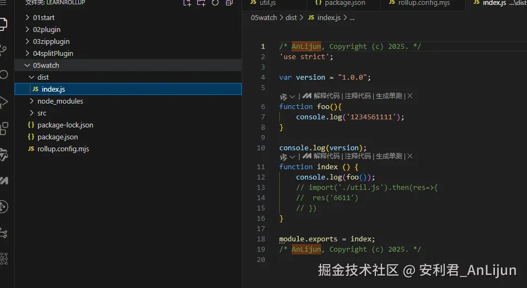
Task: Click the New Folder icon in Explorer header
Action: click(x=201, y=3)
